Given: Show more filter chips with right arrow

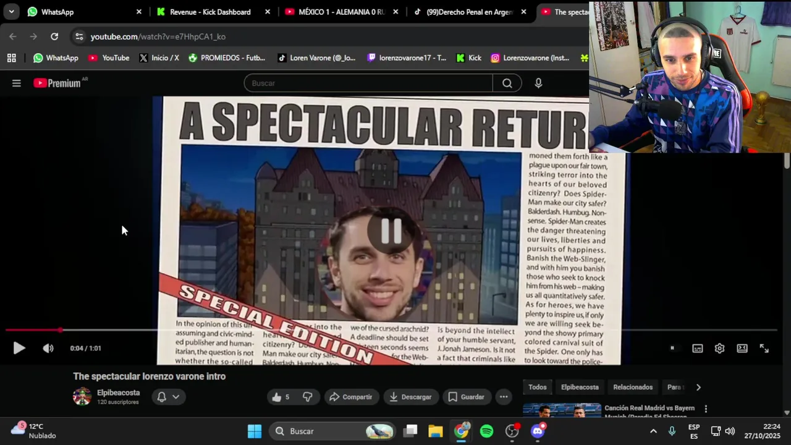Looking at the screenshot, I should 698,387.
